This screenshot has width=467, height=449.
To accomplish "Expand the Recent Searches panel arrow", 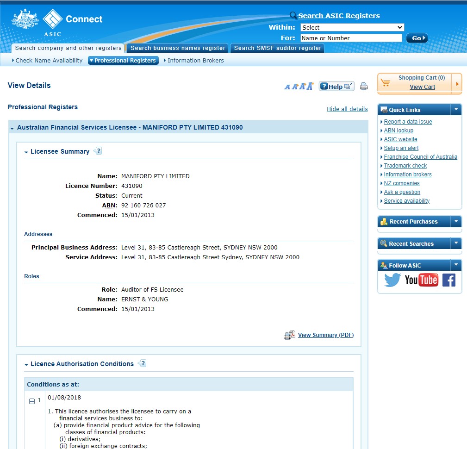I will (456, 243).
